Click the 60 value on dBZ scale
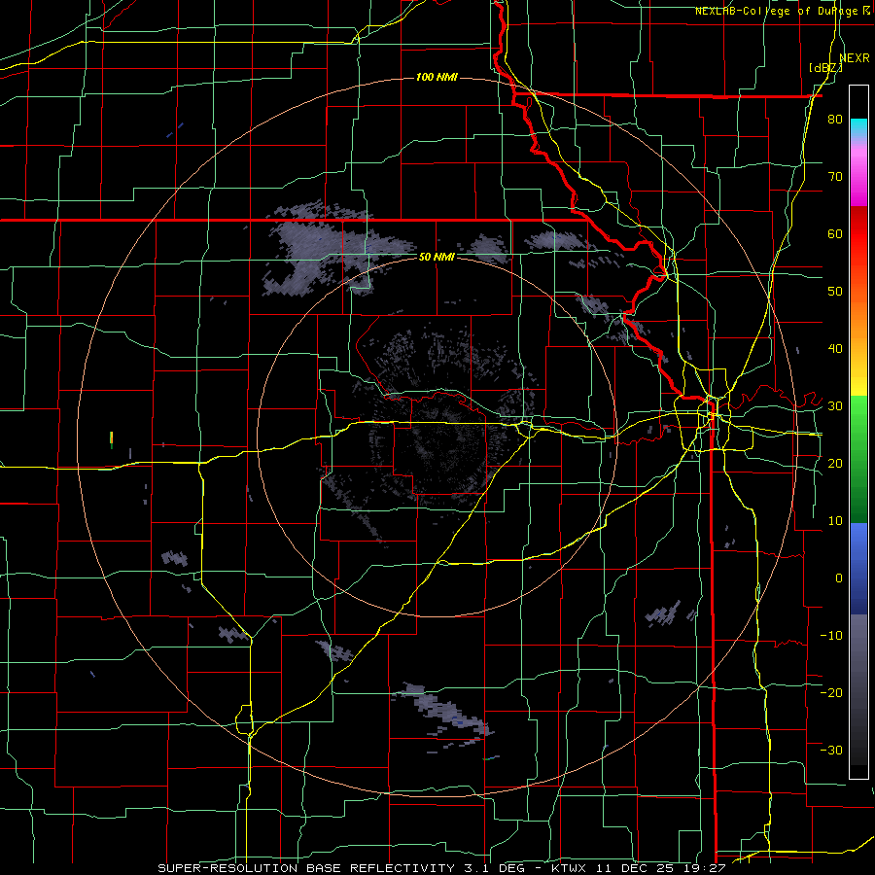 pyautogui.click(x=835, y=233)
